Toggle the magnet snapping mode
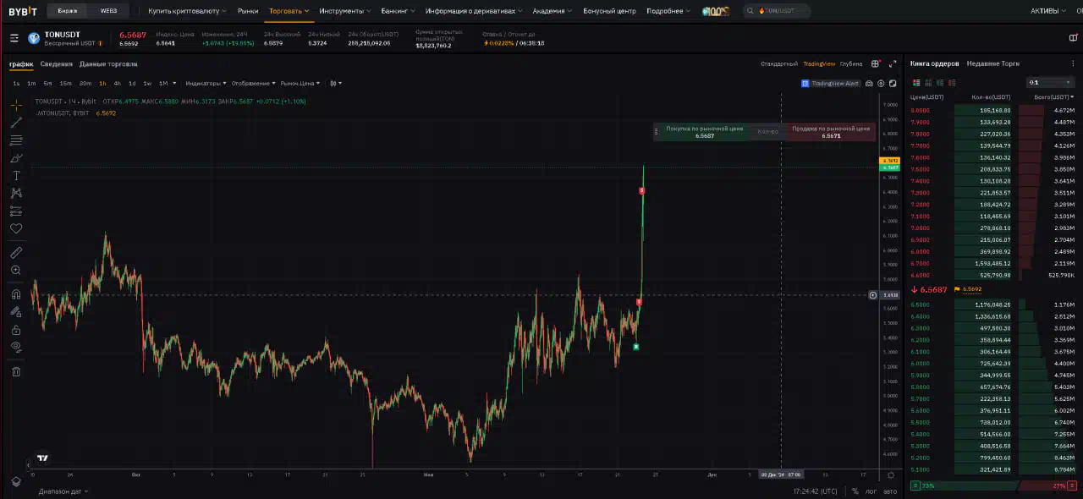 click(x=16, y=294)
